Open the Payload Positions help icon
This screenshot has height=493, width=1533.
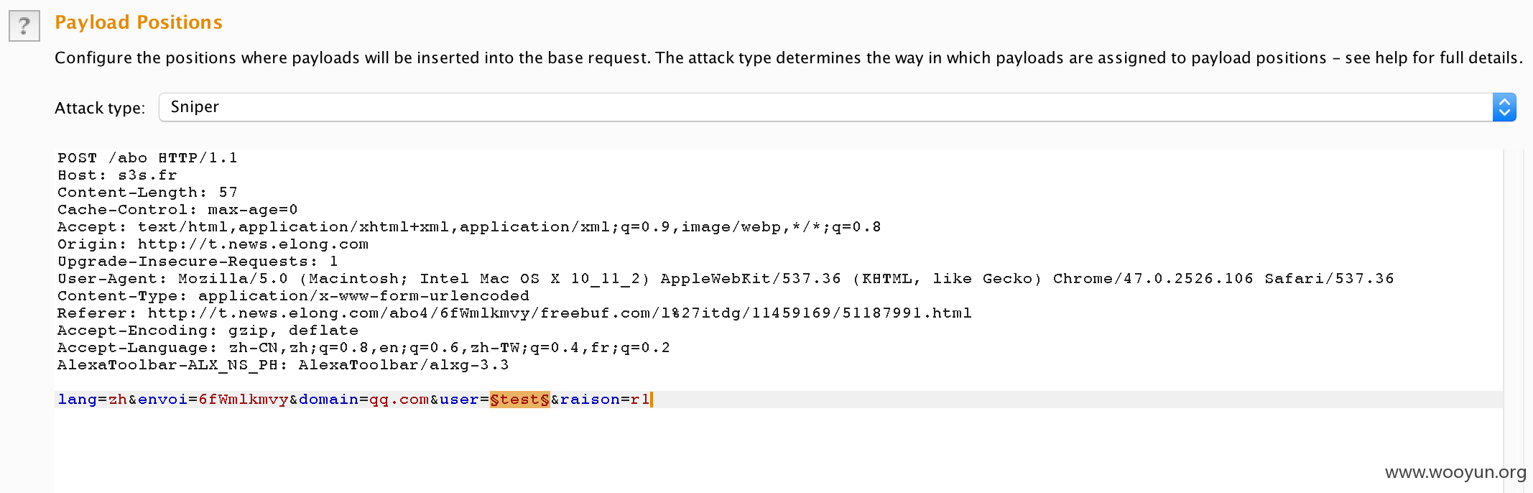point(24,26)
